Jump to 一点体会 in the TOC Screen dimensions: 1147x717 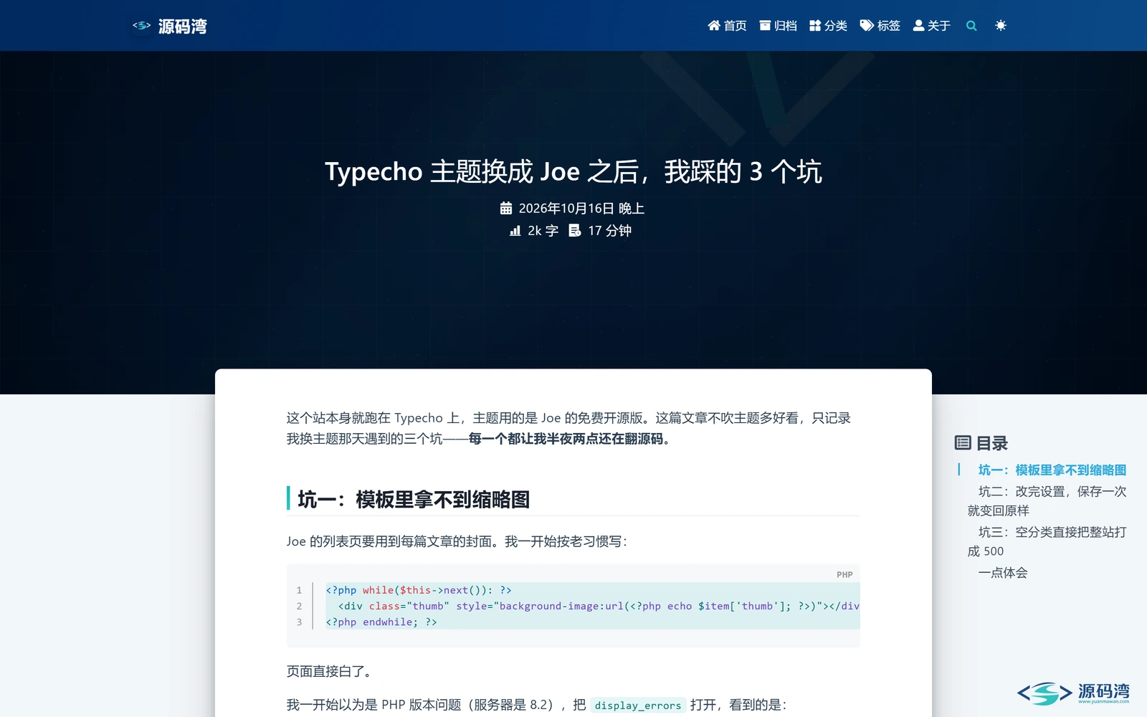click(1003, 572)
